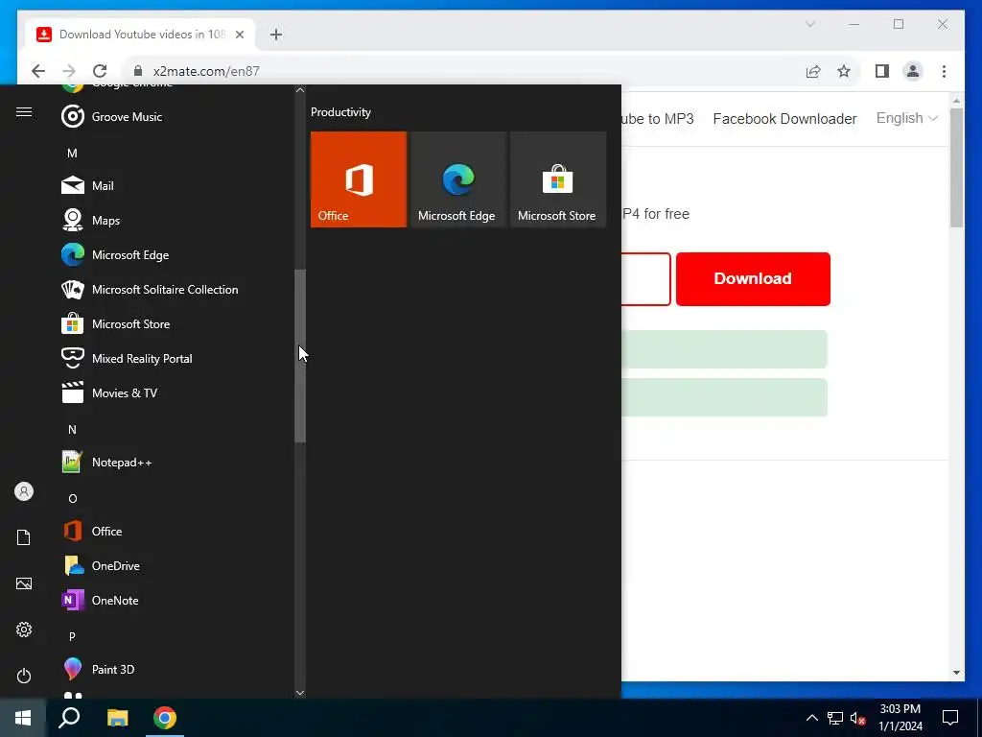The width and height of the screenshot is (982, 737).
Task: Jump to the letter N section header
Action: click(x=72, y=429)
